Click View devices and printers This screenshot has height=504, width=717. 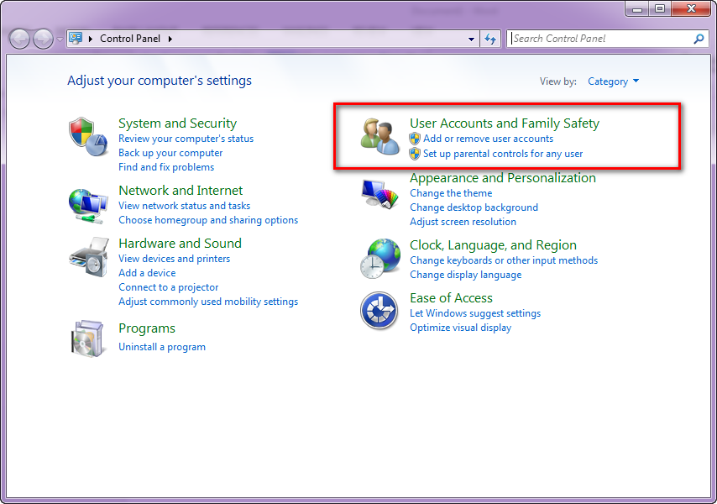click(x=175, y=259)
